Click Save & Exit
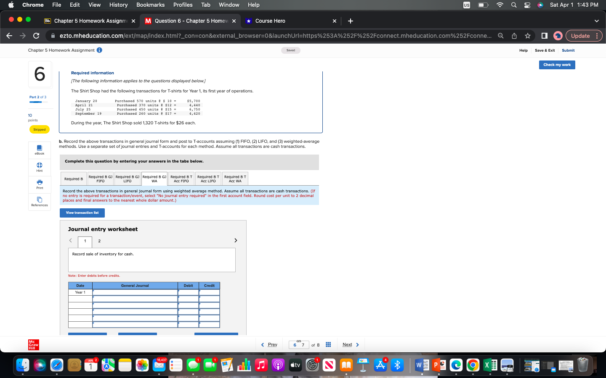 coord(545,50)
